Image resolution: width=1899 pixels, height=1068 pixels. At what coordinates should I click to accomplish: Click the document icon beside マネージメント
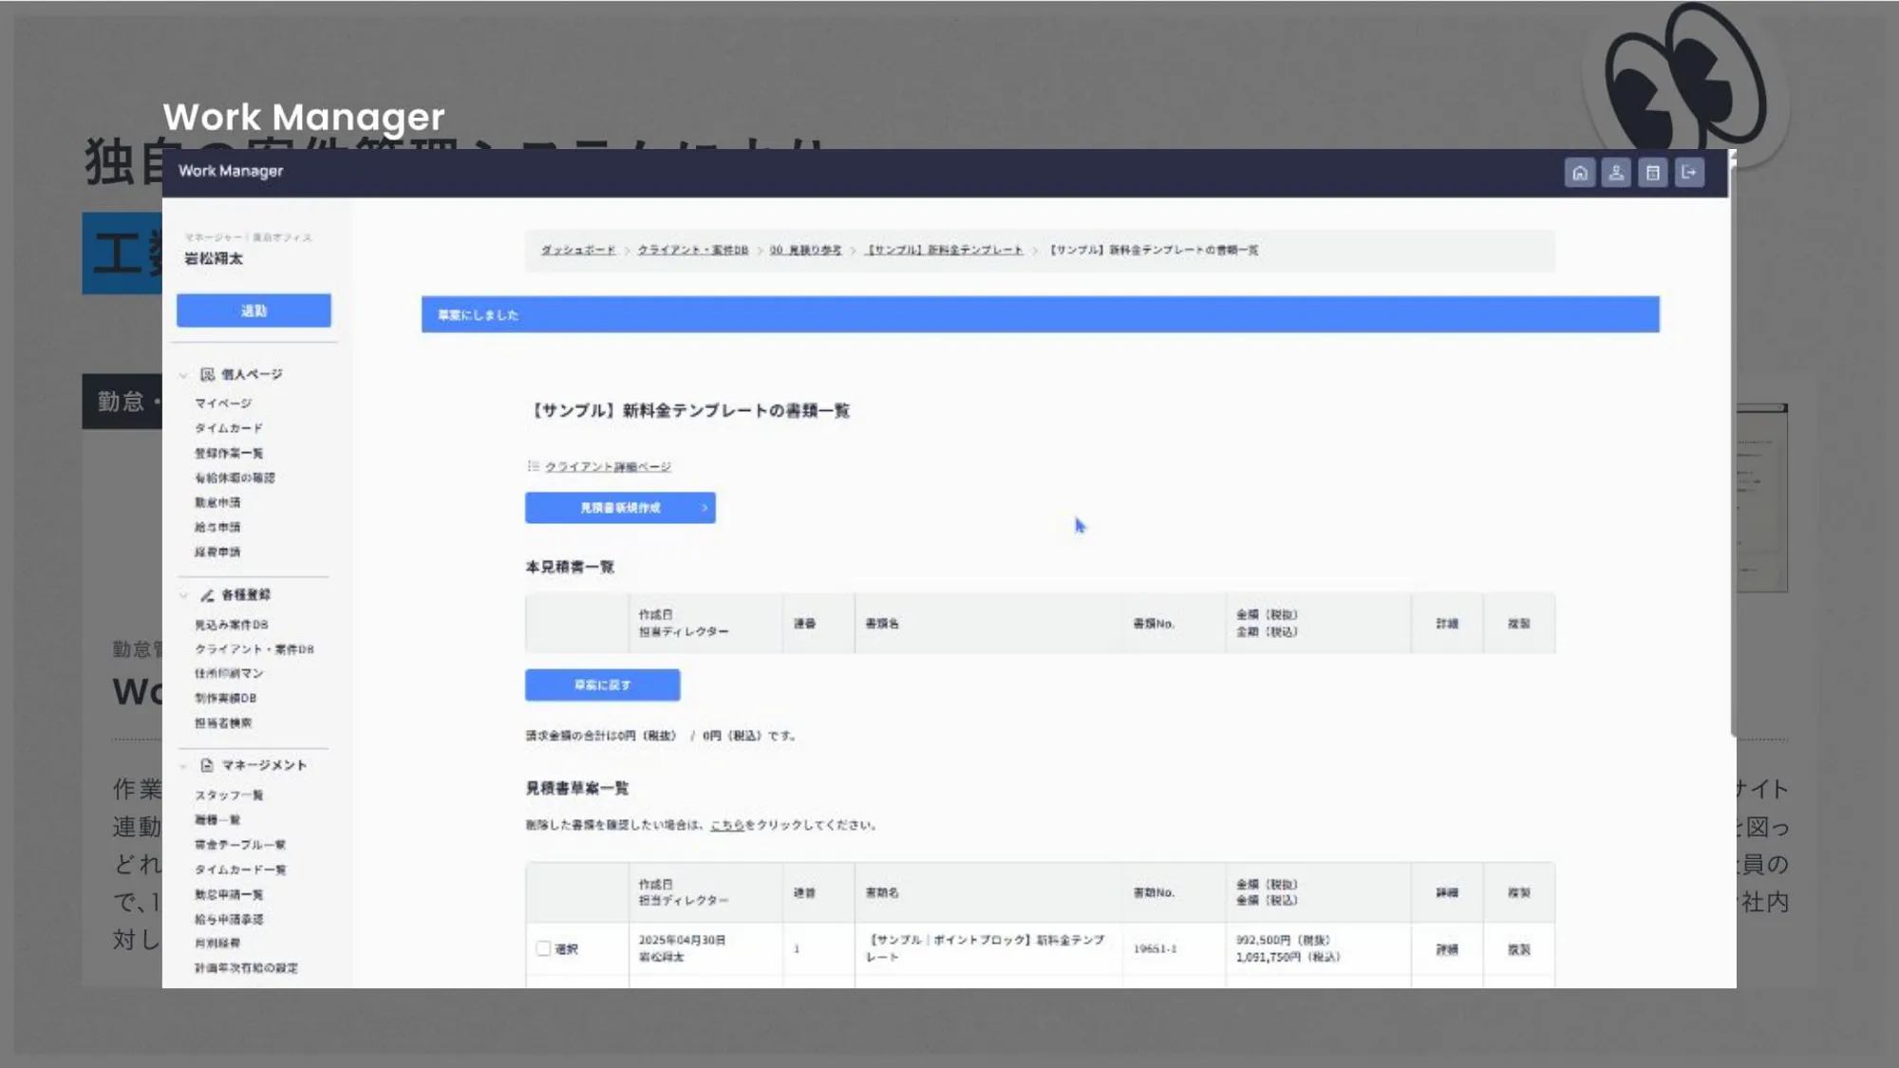coord(207,765)
